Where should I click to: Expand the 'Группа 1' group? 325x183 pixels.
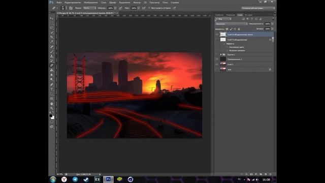pos(221,54)
